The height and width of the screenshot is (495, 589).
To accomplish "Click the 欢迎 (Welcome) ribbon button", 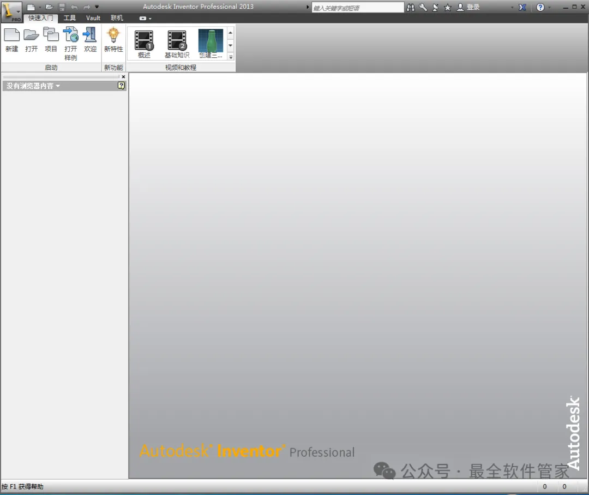I will click(90, 40).
